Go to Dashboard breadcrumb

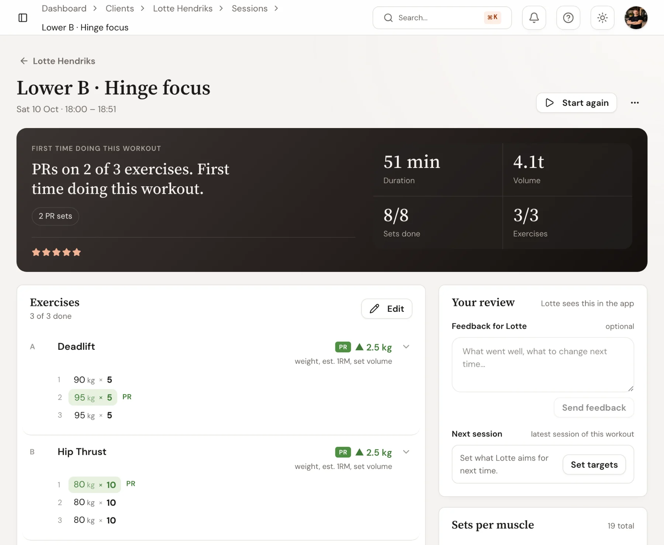(x=64, y=8)
